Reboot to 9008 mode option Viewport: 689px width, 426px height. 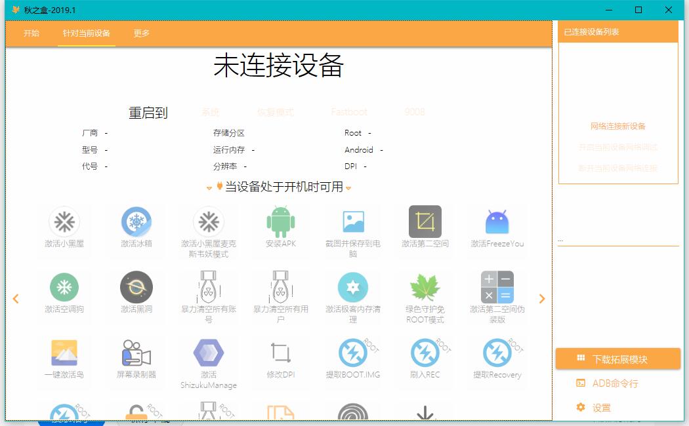coord(414,112)
